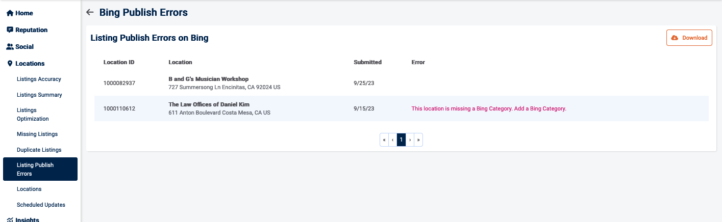The height and width of the screenshot is (222, 722).
Task: Click the back arrow beside Bing Publish Errors
Action: click(90, 12)
